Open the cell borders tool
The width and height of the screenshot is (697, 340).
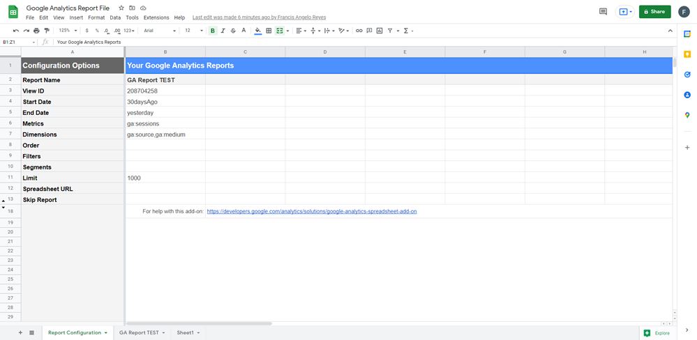269,31
